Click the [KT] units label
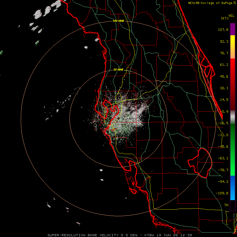The width and height of the screenshot is (237, 237). coord(225,18)
